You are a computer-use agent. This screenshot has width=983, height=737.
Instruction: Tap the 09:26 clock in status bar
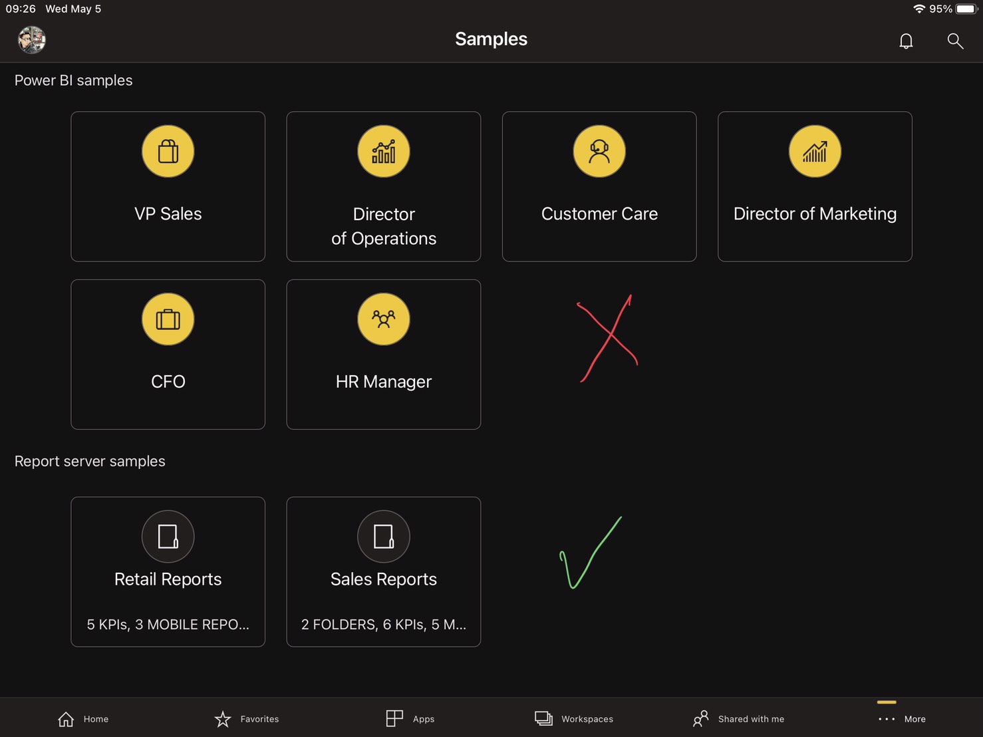(21, 9)
